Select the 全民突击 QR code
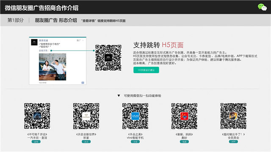This screenshot has height=152, width=271. pos(233,116)
